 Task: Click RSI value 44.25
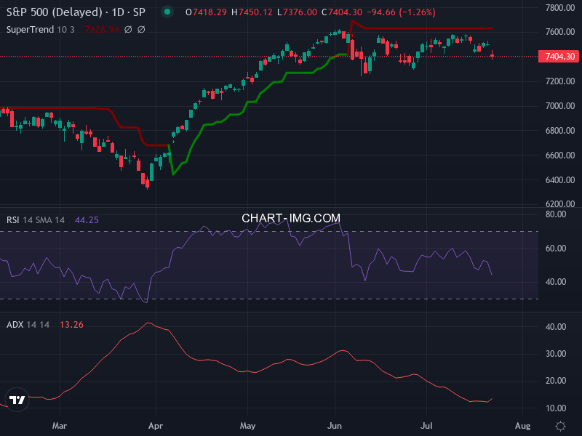click(x=87, y=220)
